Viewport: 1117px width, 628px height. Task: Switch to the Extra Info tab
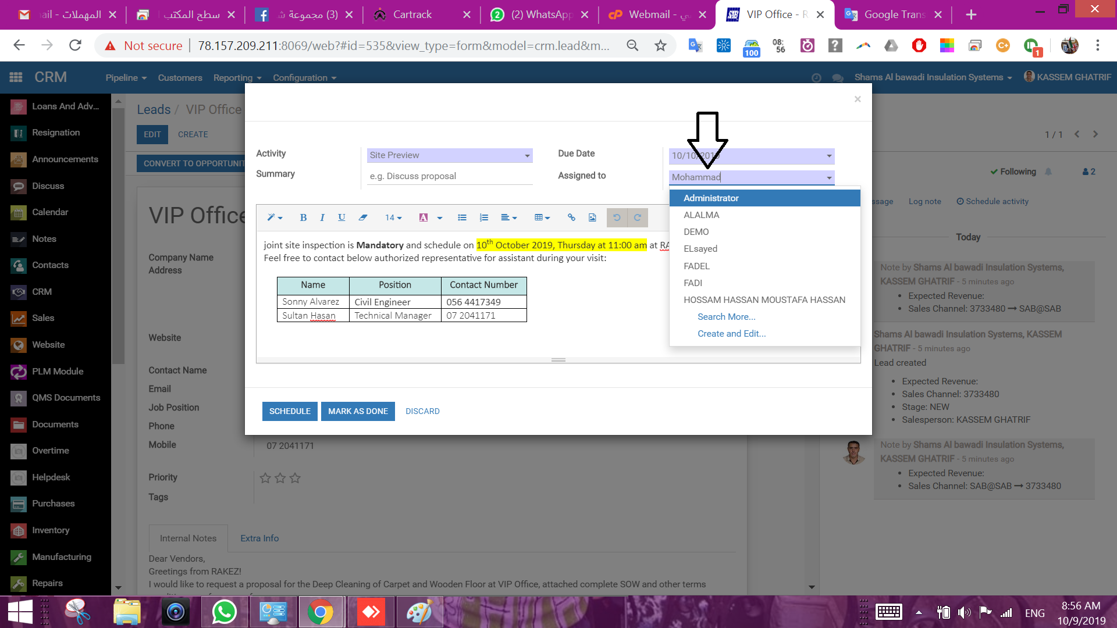259,538
